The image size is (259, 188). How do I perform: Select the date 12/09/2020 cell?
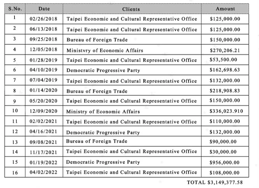44,111
